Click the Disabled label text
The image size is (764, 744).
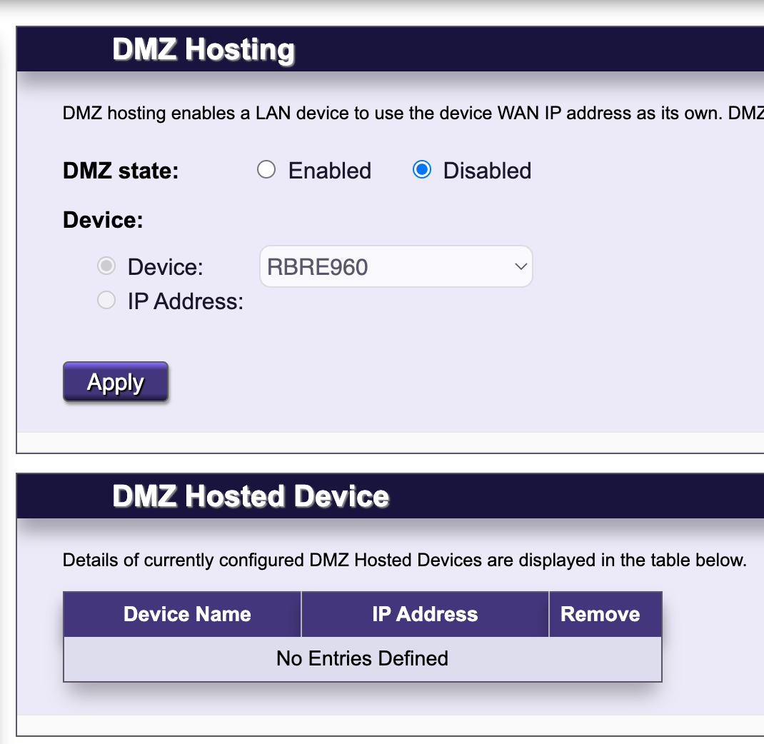coord(487,171)
